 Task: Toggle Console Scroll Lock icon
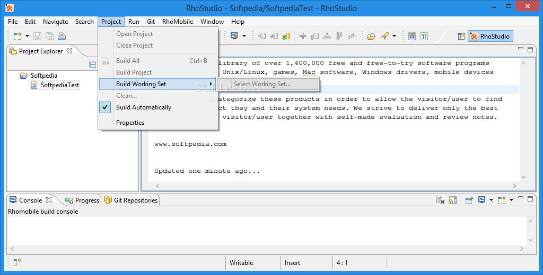pos(452,200)
